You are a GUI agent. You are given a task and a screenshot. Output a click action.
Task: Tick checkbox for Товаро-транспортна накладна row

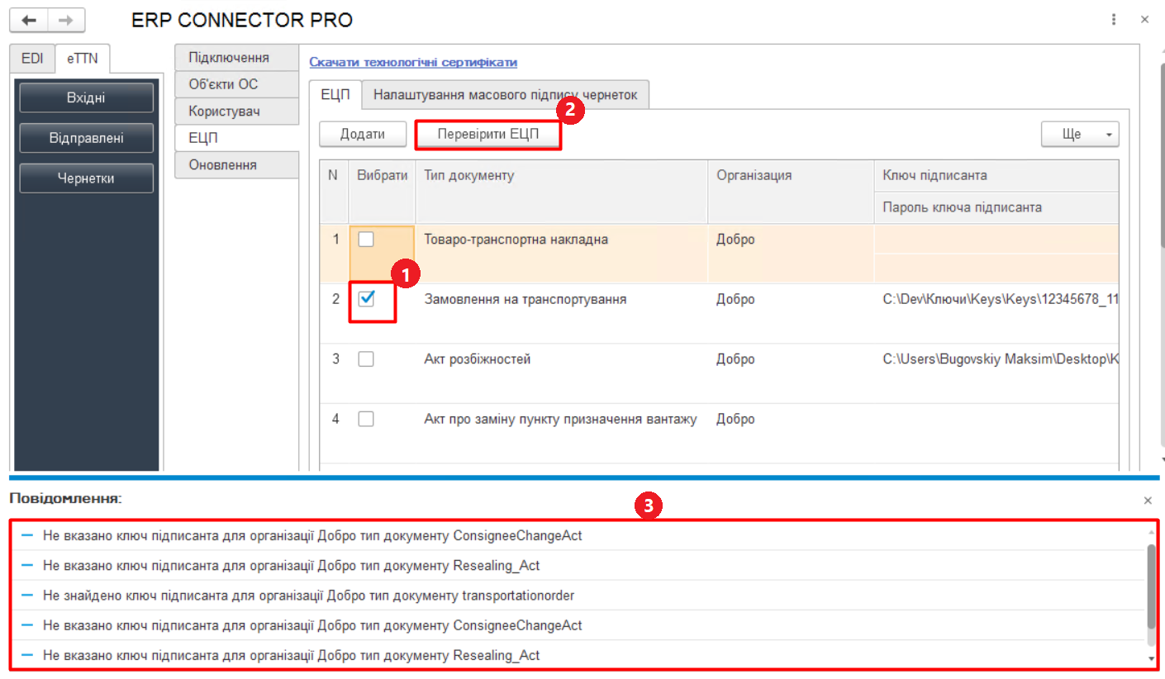tap(366, 240)
